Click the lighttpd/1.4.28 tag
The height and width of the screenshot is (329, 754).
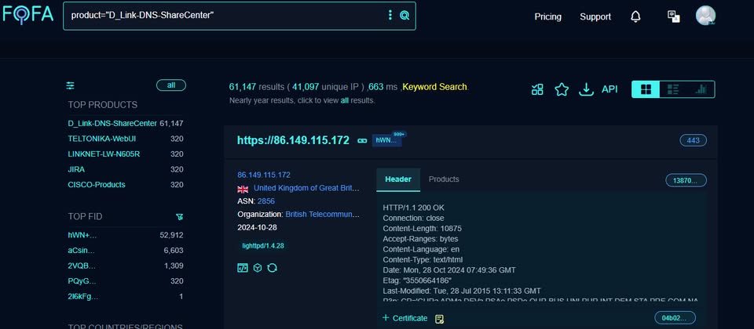262,246
